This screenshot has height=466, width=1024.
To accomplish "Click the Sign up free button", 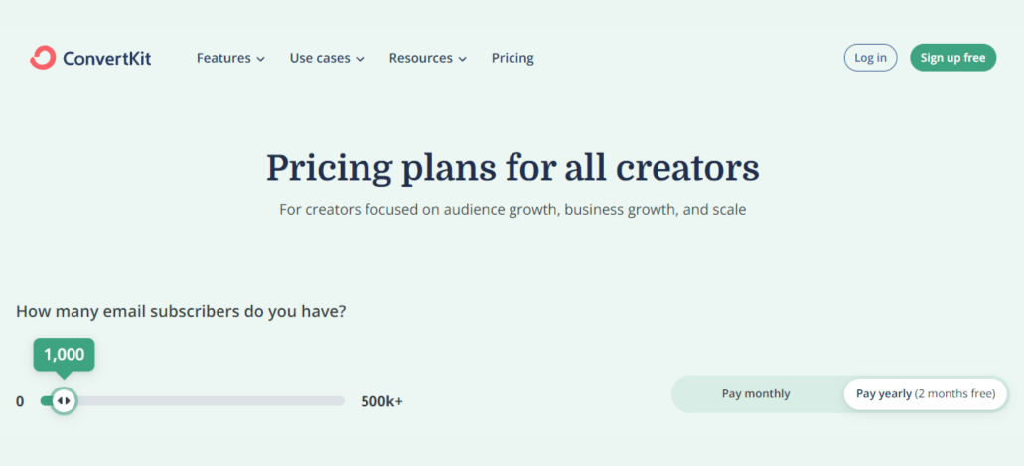I will (952, 58).
